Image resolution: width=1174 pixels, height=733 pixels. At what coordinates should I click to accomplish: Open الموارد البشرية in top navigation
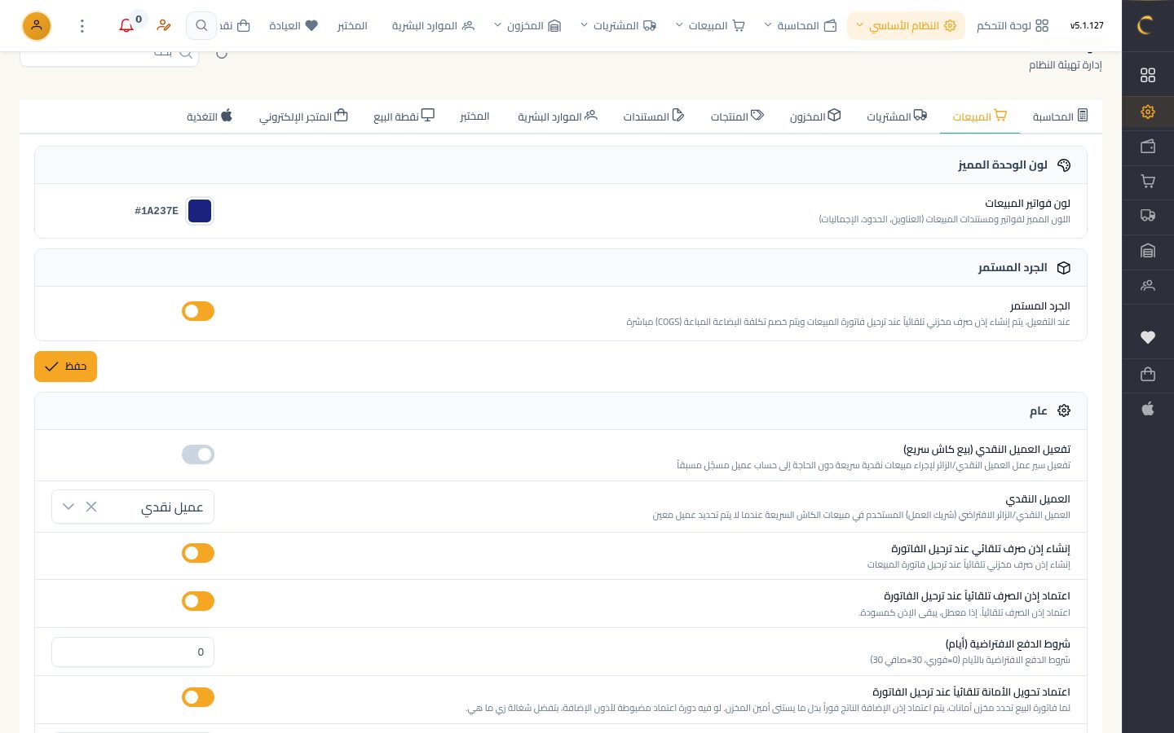pos(433,25)
